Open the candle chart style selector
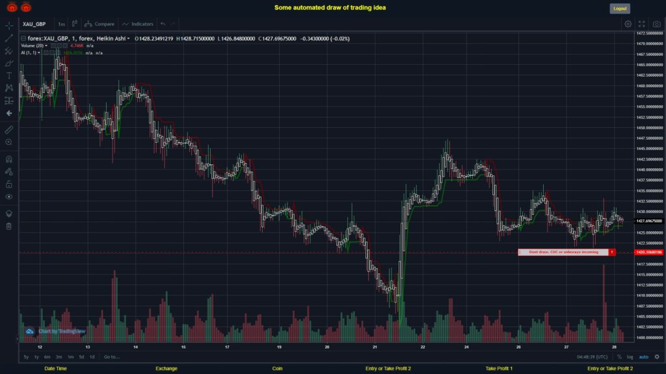The image size is (666, 374). (74, 24)
